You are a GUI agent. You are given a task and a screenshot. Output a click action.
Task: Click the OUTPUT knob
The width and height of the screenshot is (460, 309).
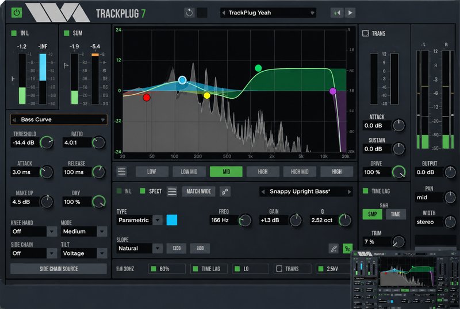[450, 172]
